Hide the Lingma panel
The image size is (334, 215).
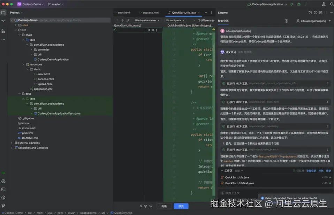[332, 13]
